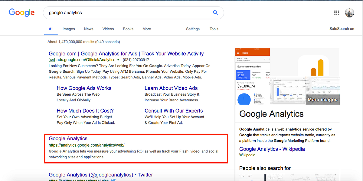This screenshot has width=363, height=181.
Task: Switch to the News tab
Action: coord(88,29)
